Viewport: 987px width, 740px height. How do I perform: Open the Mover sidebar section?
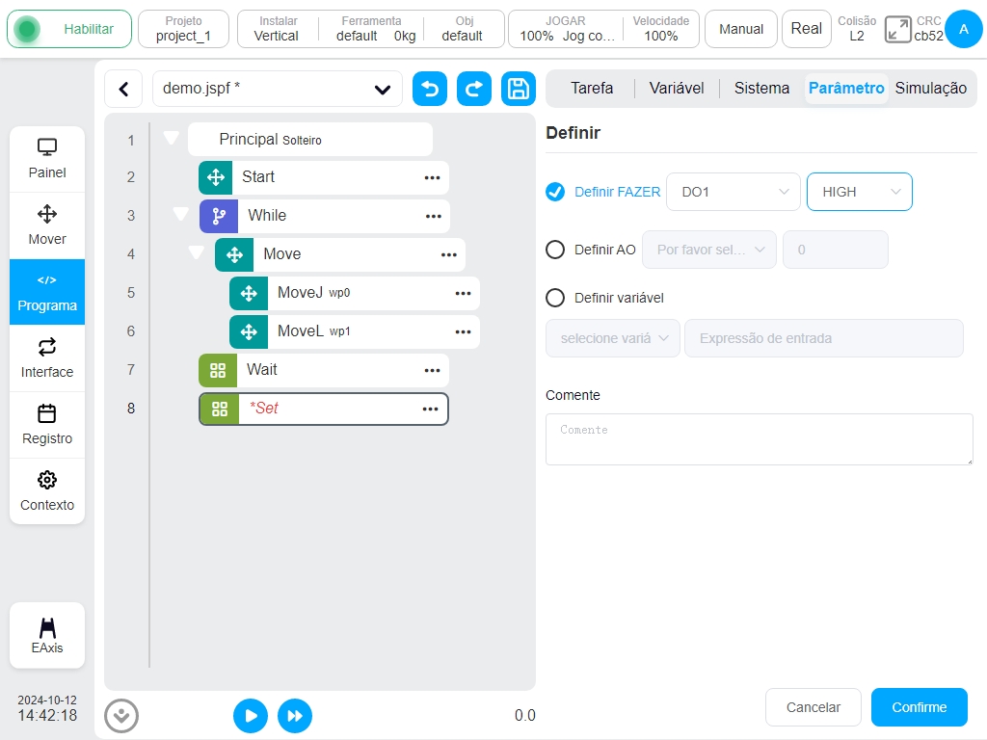[47, 225]
